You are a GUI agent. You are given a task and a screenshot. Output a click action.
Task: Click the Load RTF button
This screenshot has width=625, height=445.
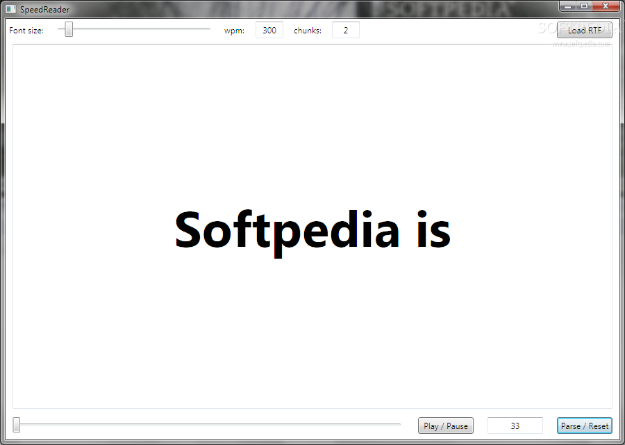click(x=584, y=30)
